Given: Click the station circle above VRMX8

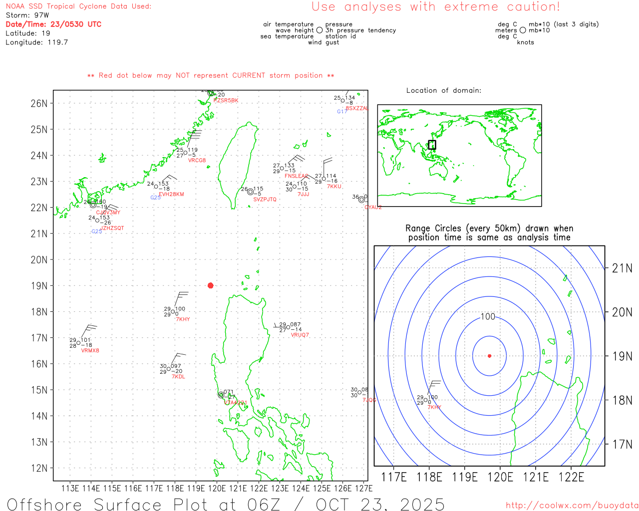Looking at the screenshot, I should click(78, 343).
